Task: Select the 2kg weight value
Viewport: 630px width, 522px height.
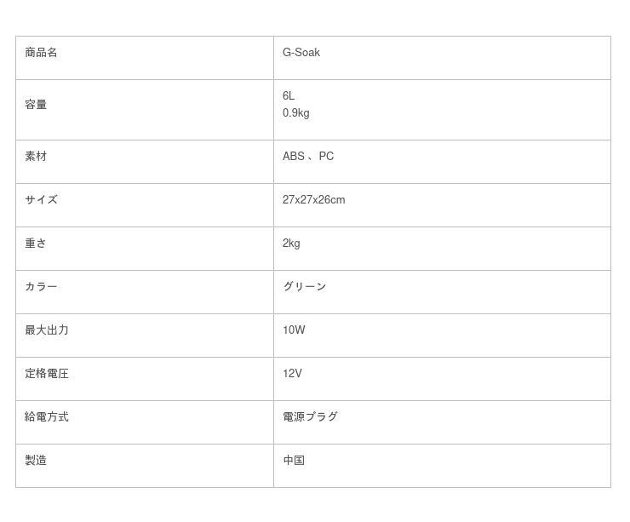Action: (291, 244)
